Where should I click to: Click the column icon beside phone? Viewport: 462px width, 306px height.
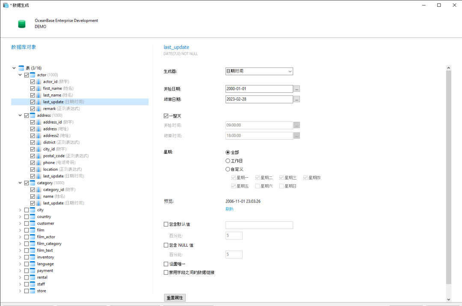38,163
